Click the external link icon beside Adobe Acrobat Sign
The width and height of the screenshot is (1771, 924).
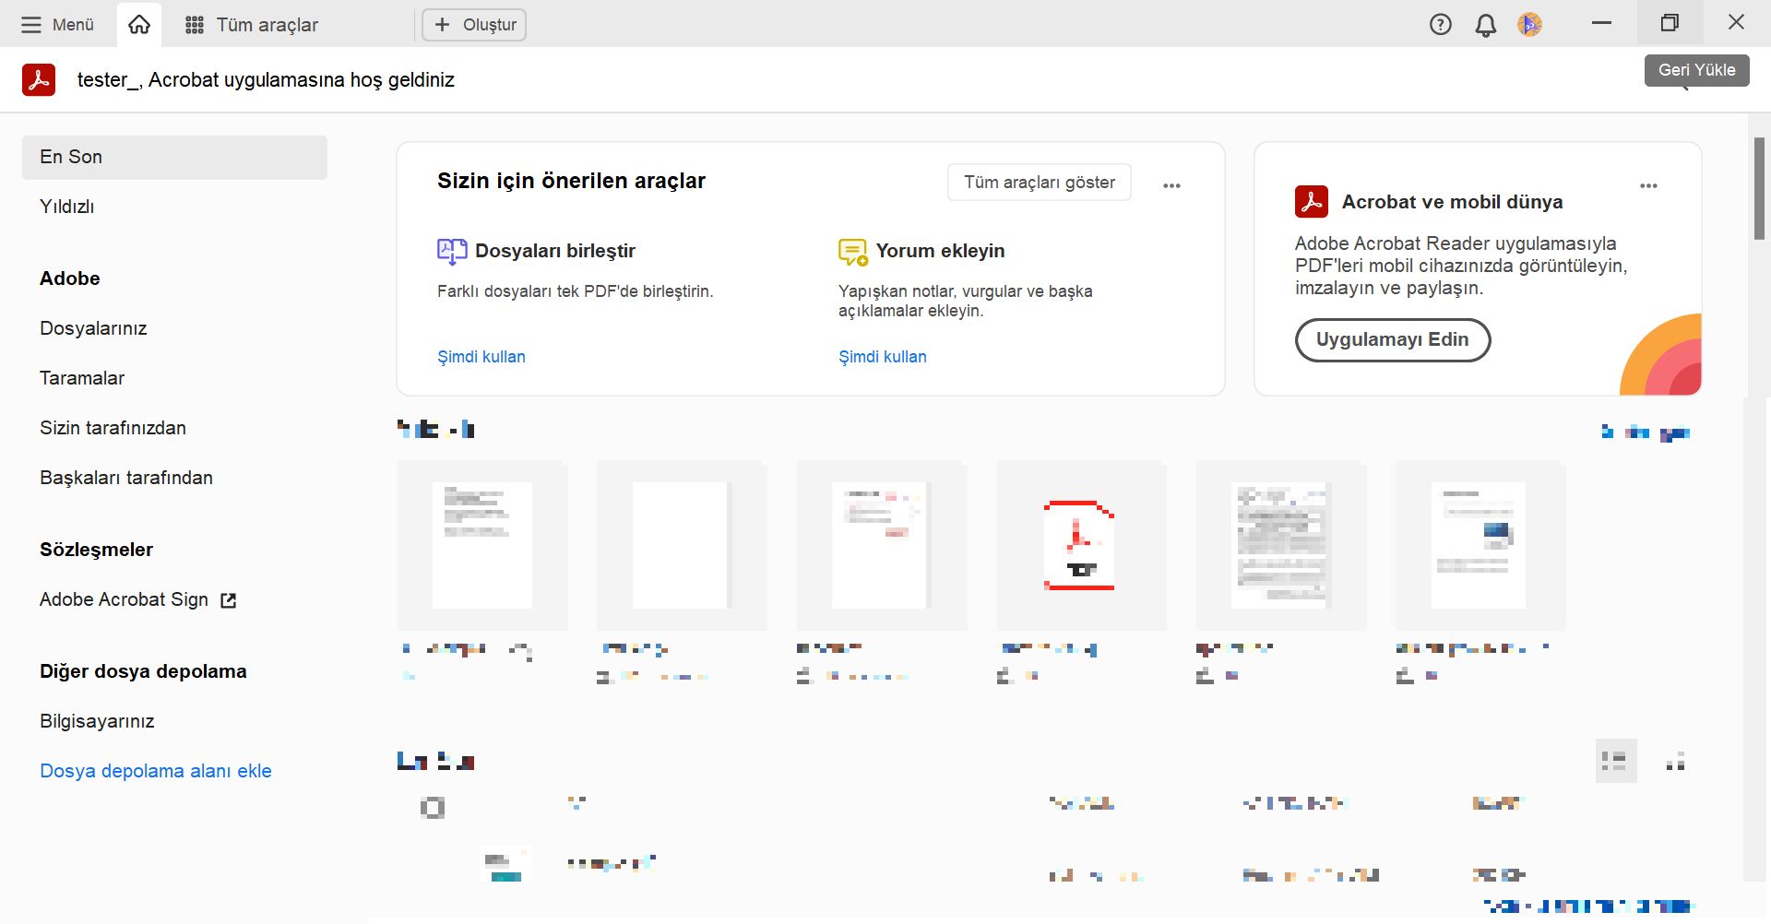coord(229,600)
